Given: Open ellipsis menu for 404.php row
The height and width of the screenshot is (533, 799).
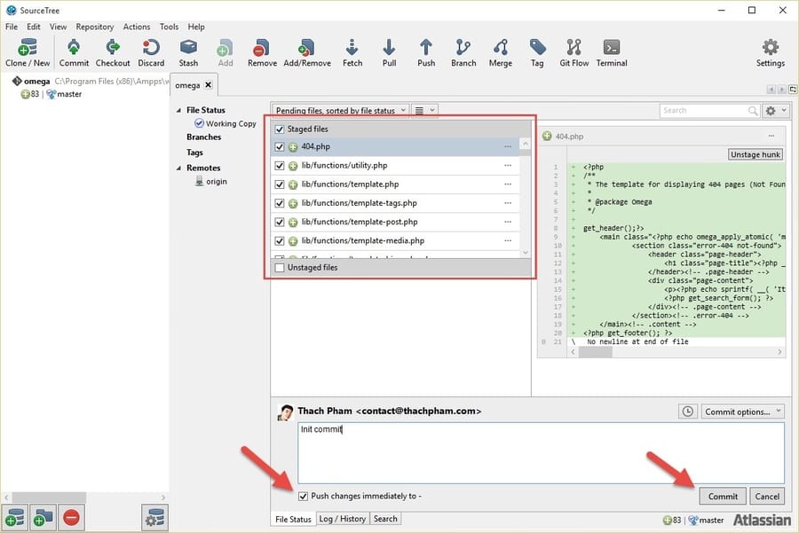Looking at the screenshot, I should click(508, 146).
